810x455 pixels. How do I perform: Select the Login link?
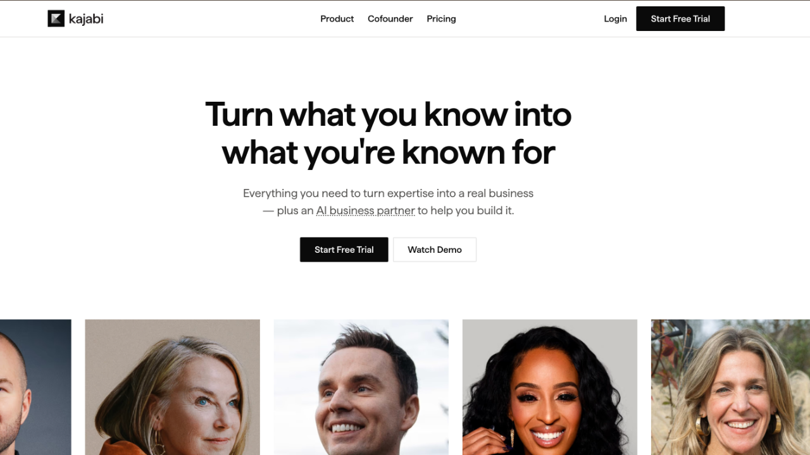tap(615, 19)
